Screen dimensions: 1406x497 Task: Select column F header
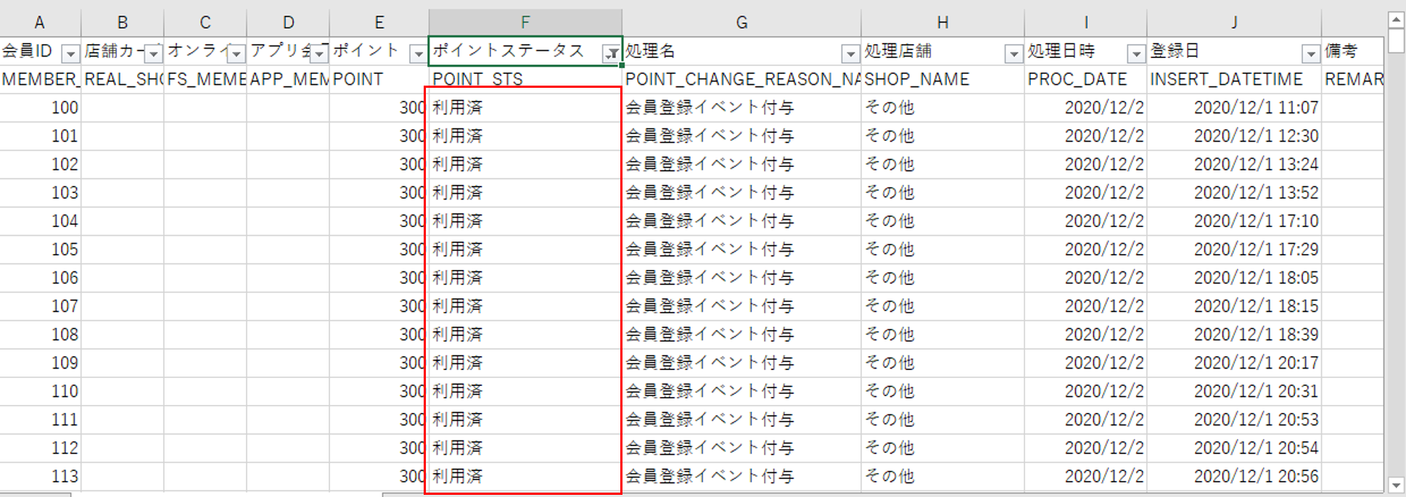525,22
